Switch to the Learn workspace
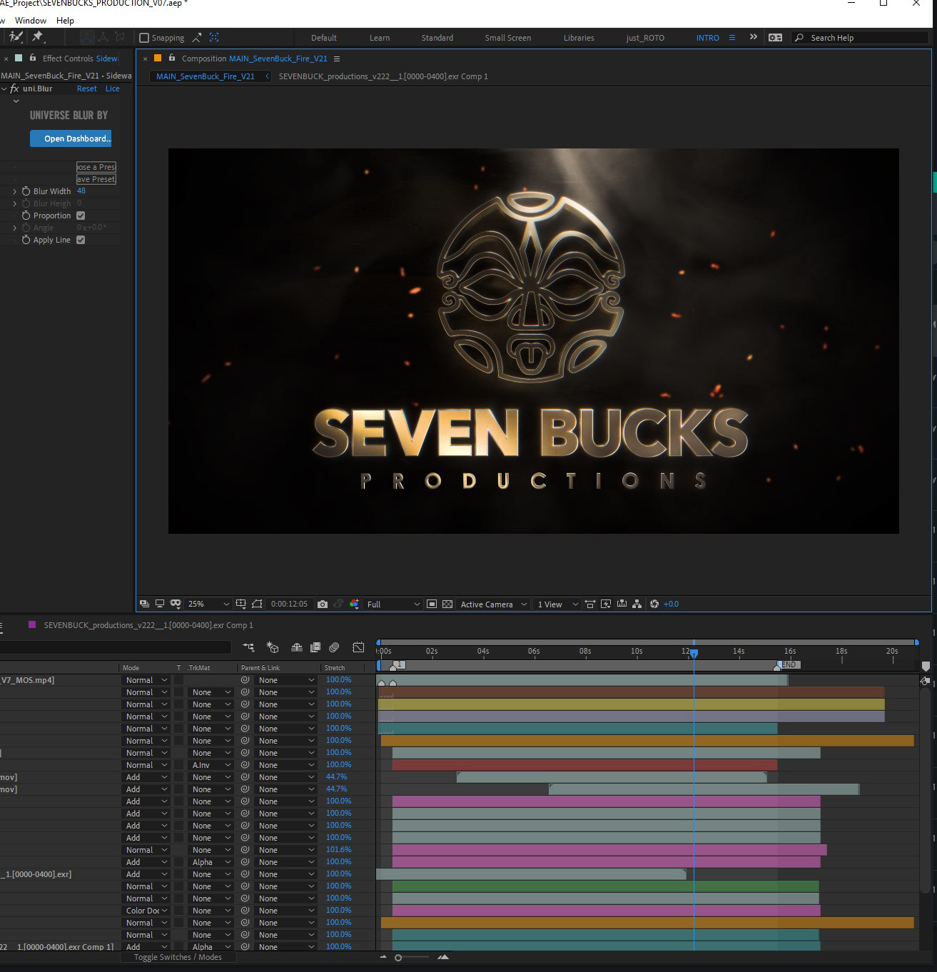This screenshot has height=972, width=937. (380, 38)
